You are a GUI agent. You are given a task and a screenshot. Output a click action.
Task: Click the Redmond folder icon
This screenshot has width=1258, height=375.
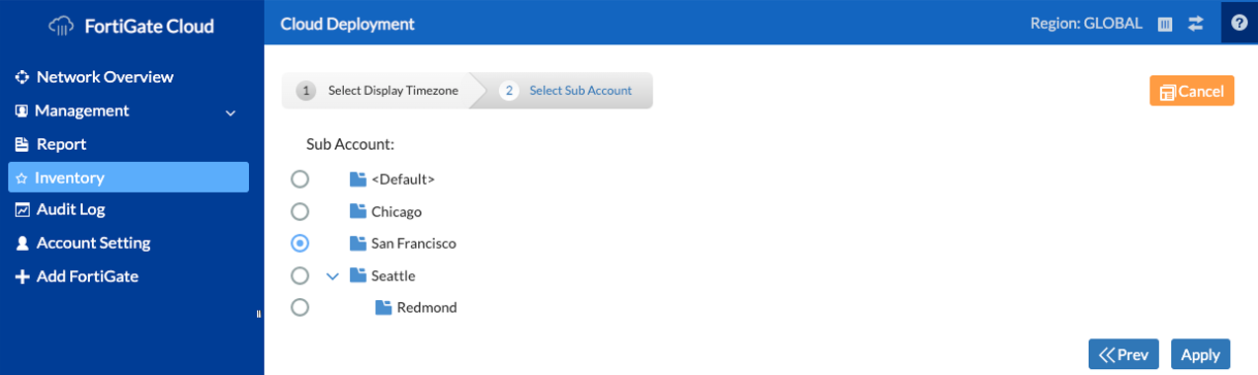pyautogui.click(x=383, y=307)
